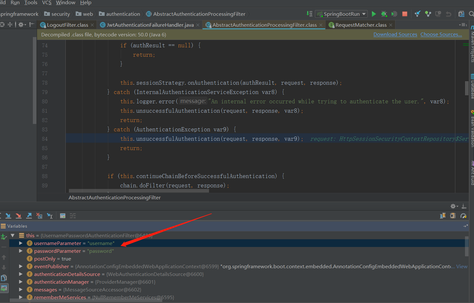Viewport: 474px width, 303px height.
Task: Collapse the this variable tree node
Action: coord(12,235)
